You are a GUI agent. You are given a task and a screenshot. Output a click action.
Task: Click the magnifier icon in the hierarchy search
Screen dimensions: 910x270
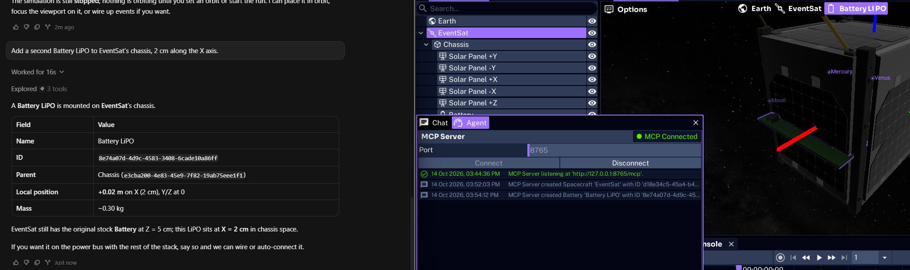[423, 8]
